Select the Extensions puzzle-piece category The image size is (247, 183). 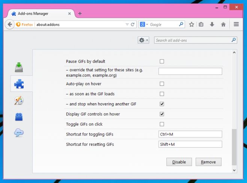click(x=19, y=84)
